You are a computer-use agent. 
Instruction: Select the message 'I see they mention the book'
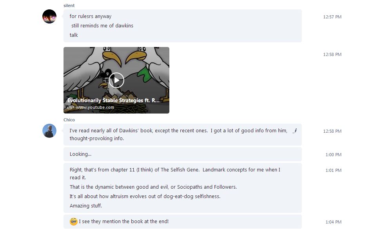pos(124,222)
